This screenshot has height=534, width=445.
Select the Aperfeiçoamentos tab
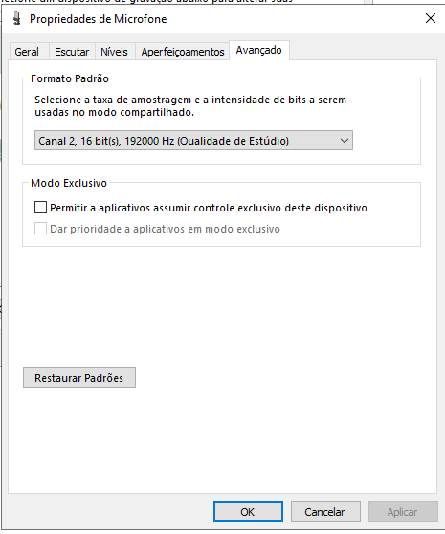click(183, 52)
